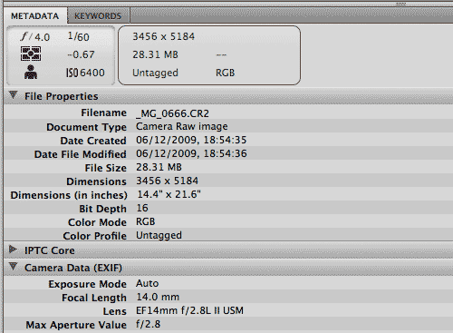Collapse the File Properties section

click(x=13, y=95)
